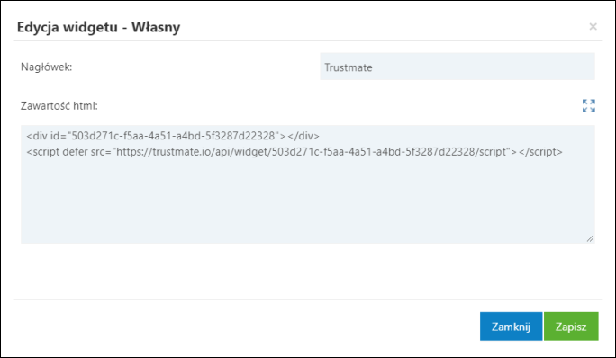Screen dimensions: 616x358
Task: Click empty space right of Trustmate in field
Action: coord(484,67)
